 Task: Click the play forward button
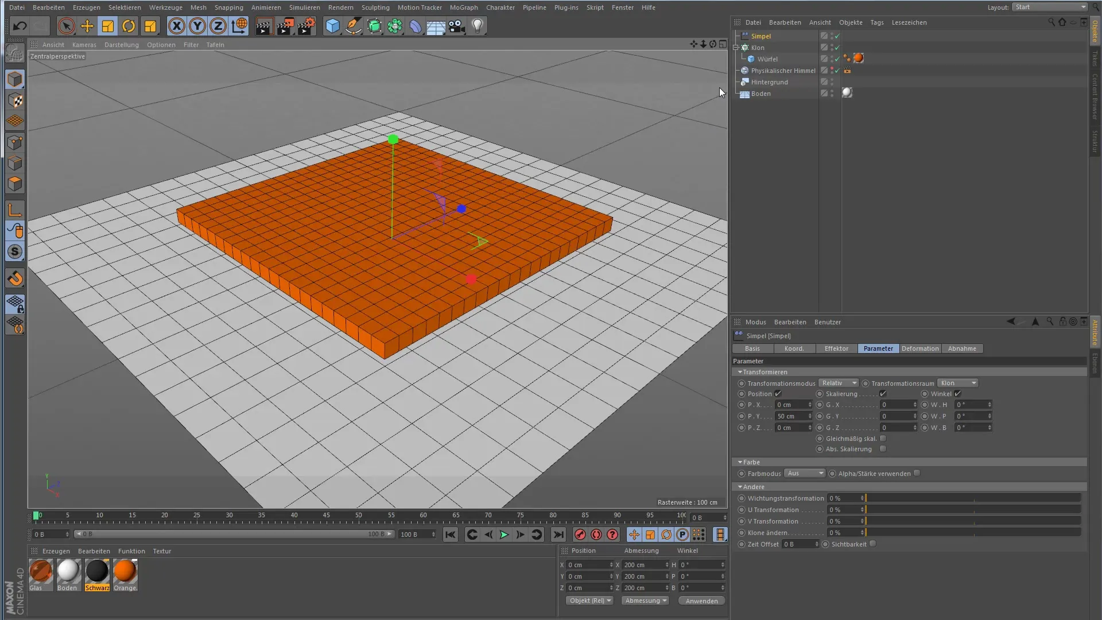pos(504,534)
